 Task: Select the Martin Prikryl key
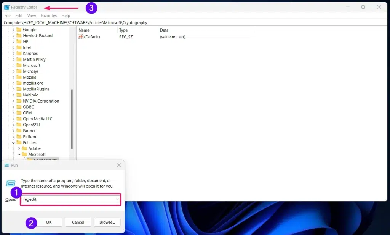(x=35, y=60)
